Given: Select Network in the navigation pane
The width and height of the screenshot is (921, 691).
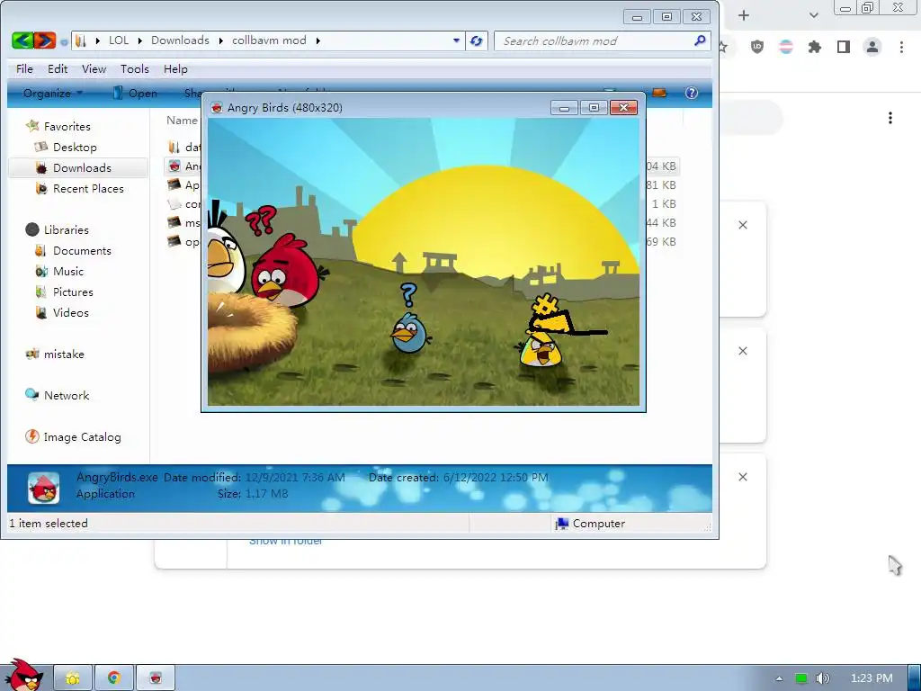Looking at the screenshot, I should pos(58,396).
